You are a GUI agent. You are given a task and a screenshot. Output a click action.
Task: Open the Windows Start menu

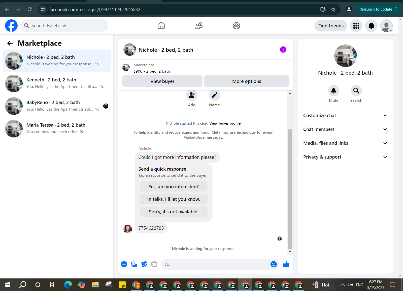(8, 285)
